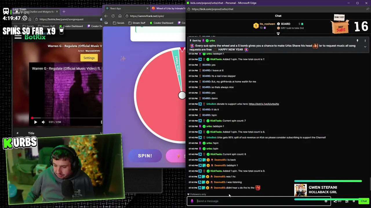371x208 pixels.
Task: Click the angry emote in Deemo85's message
Action: coord(258,188)
